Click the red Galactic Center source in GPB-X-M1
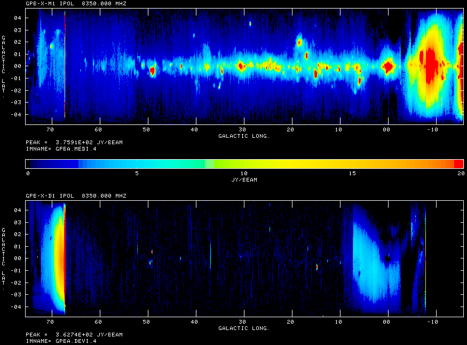 [388, 66]
